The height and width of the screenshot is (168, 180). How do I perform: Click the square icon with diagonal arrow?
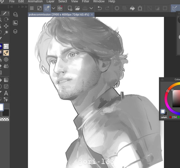coord(39,8)
